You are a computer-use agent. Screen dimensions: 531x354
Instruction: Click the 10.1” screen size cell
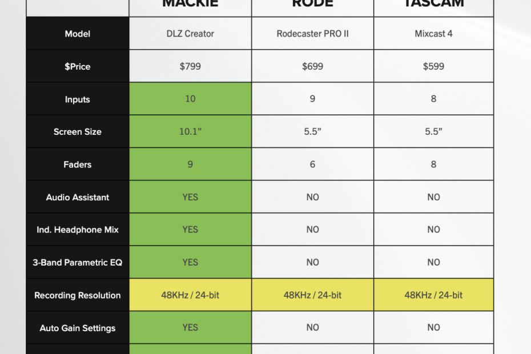point(190,131)
